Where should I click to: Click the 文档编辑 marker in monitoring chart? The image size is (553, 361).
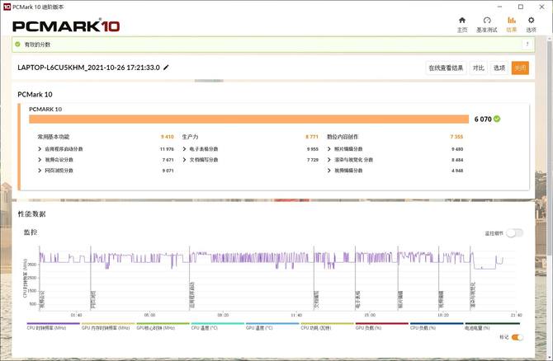pyautogui.click(x=315, y=298)
